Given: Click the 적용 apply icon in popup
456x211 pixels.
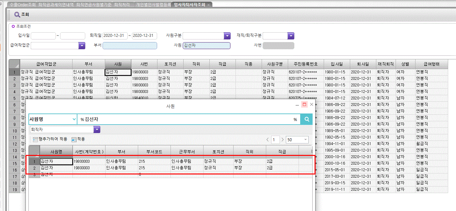Looking at the screenshot, I should tap(74, 139).
